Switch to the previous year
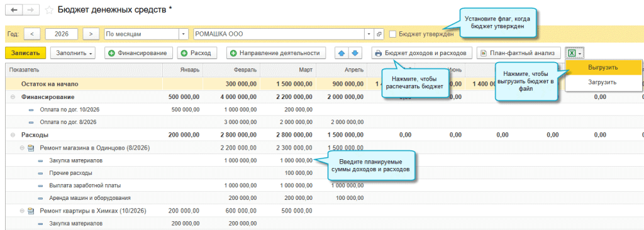This screenshot has width=644, height=230. (x=32, y=34)
